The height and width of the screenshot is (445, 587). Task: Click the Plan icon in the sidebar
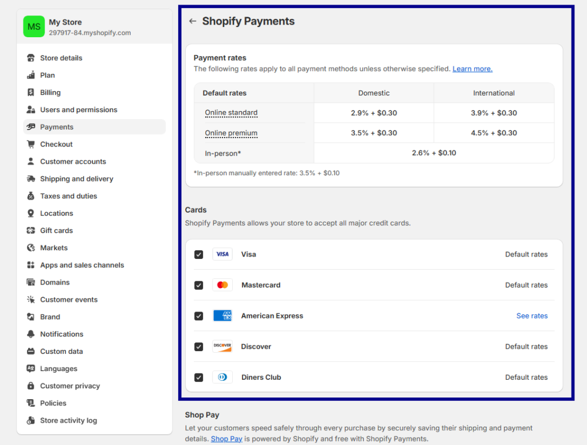point(31,75)
